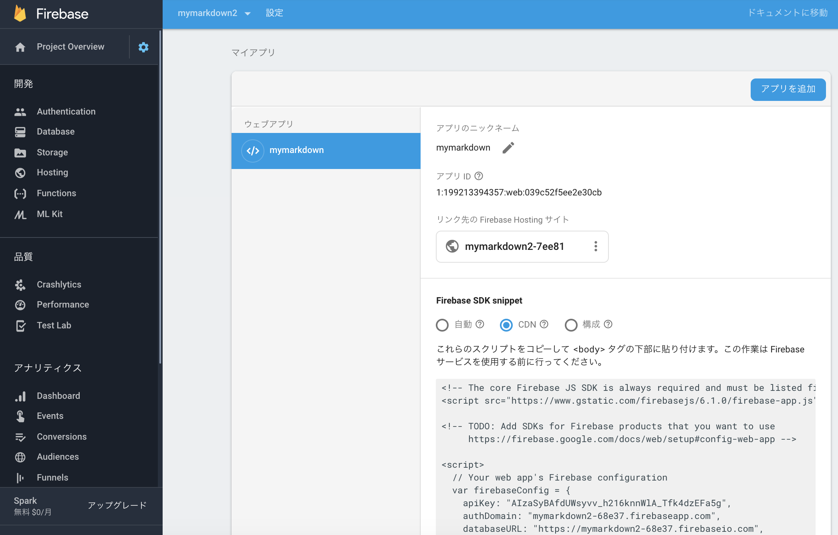
Task: Select the 構成 radio button
Action: 570,325
